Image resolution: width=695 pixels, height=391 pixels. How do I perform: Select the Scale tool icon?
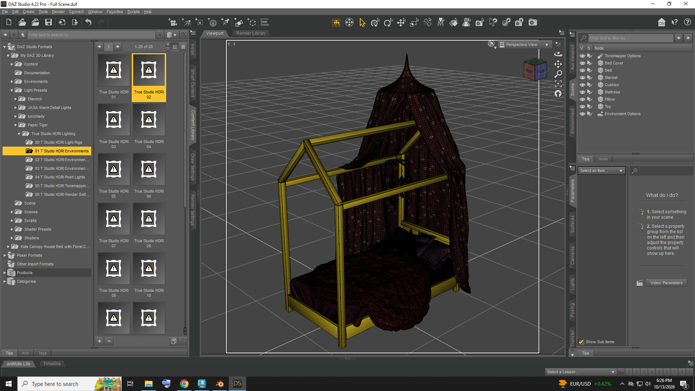414,22
